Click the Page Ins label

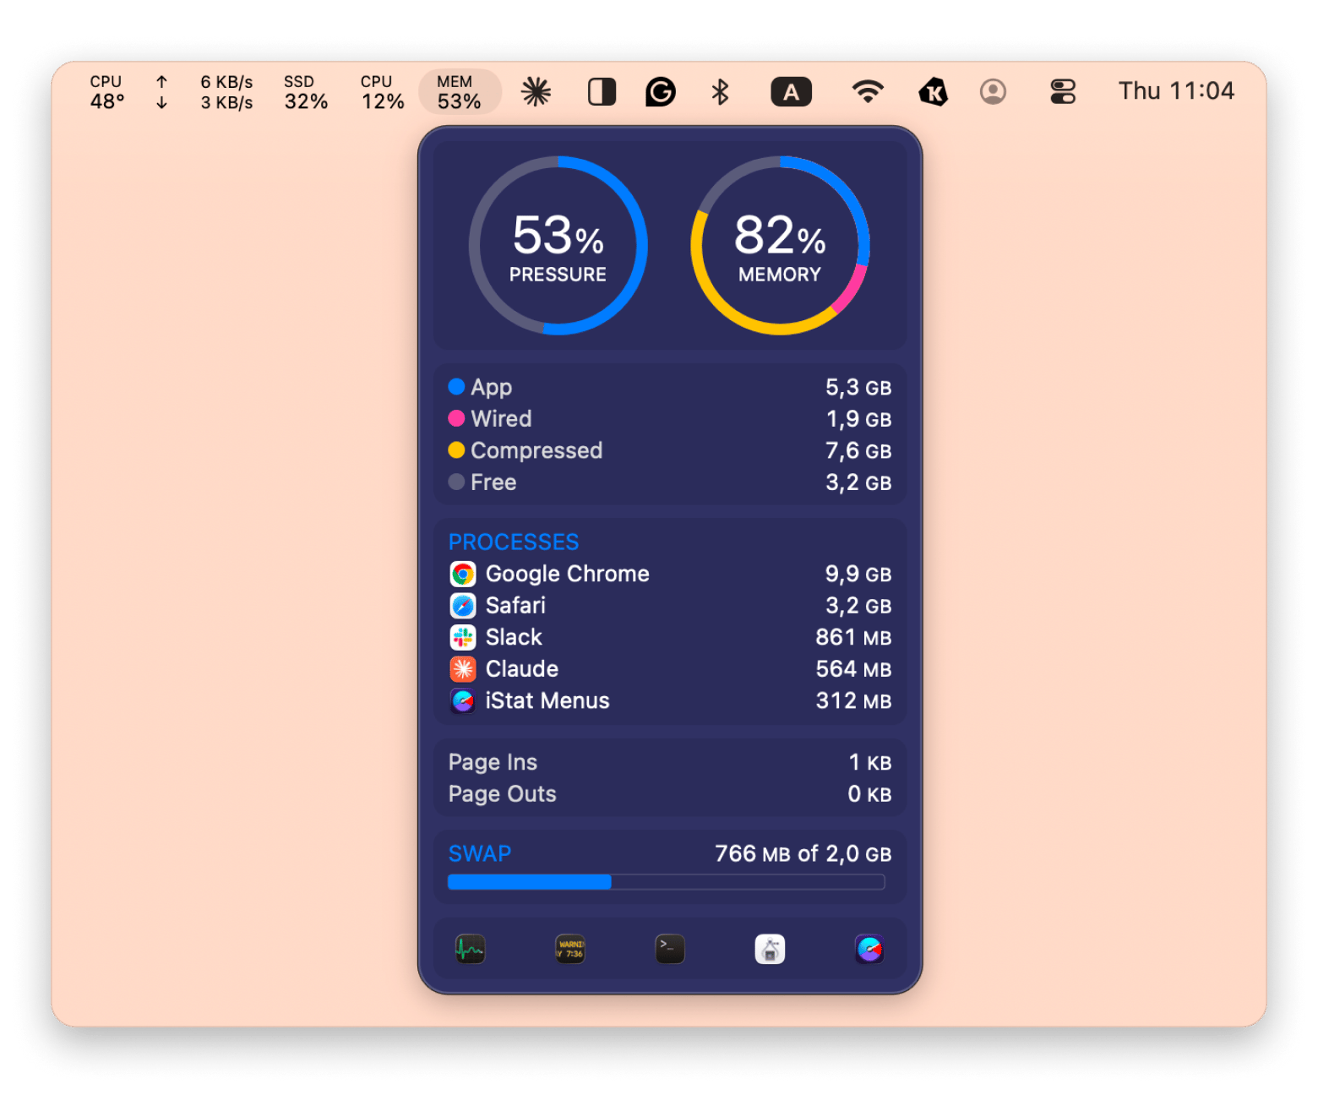493,762
